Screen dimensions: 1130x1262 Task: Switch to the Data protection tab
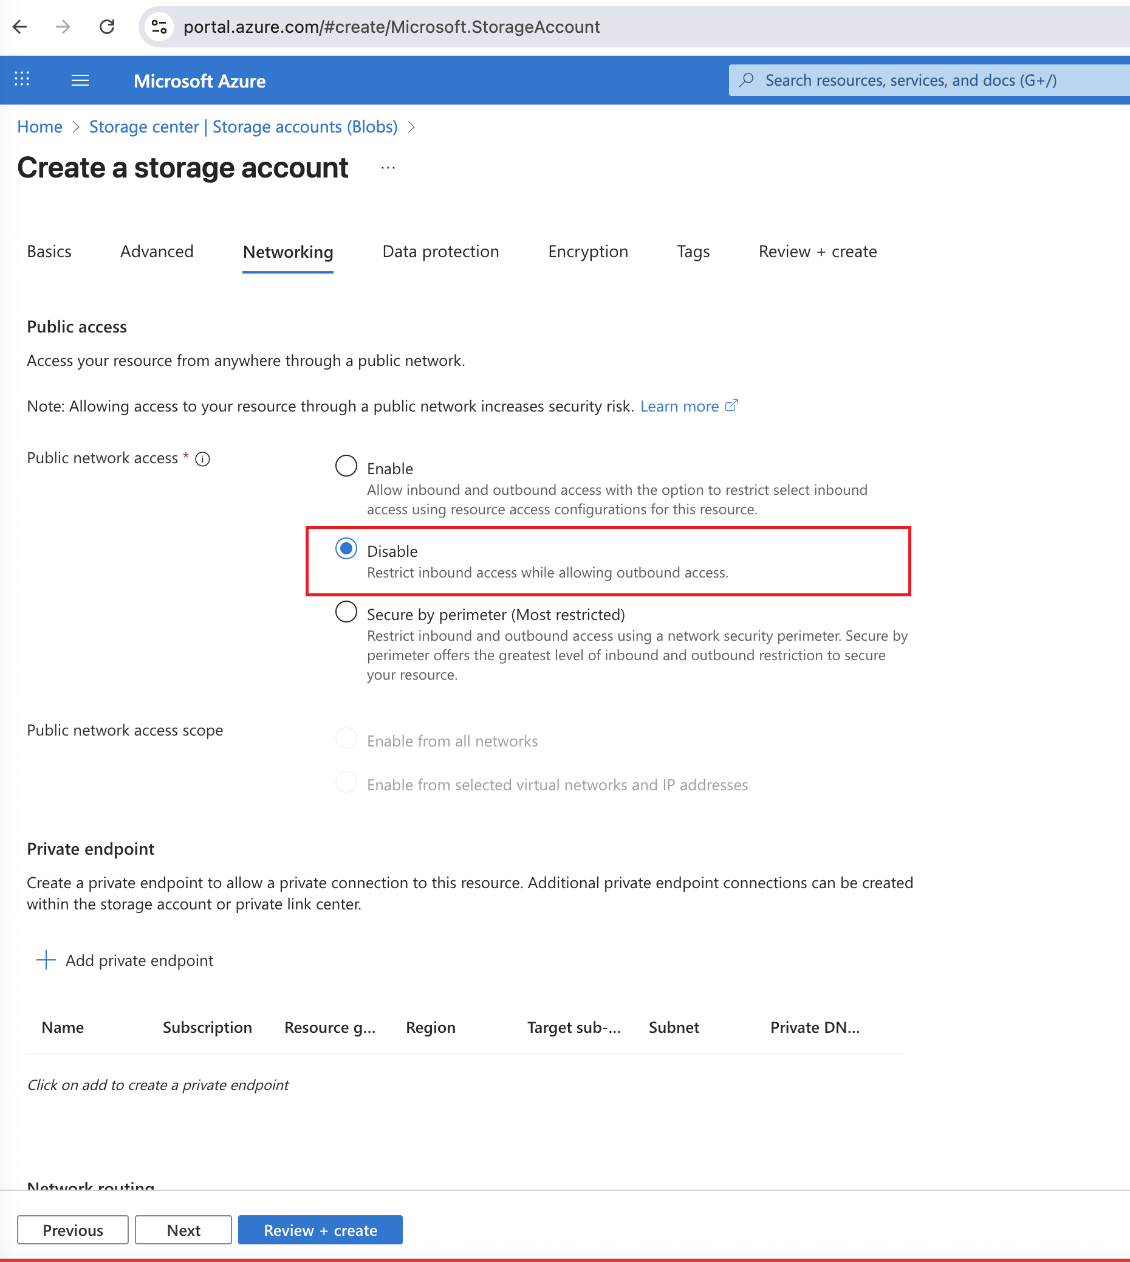point(440,251)
